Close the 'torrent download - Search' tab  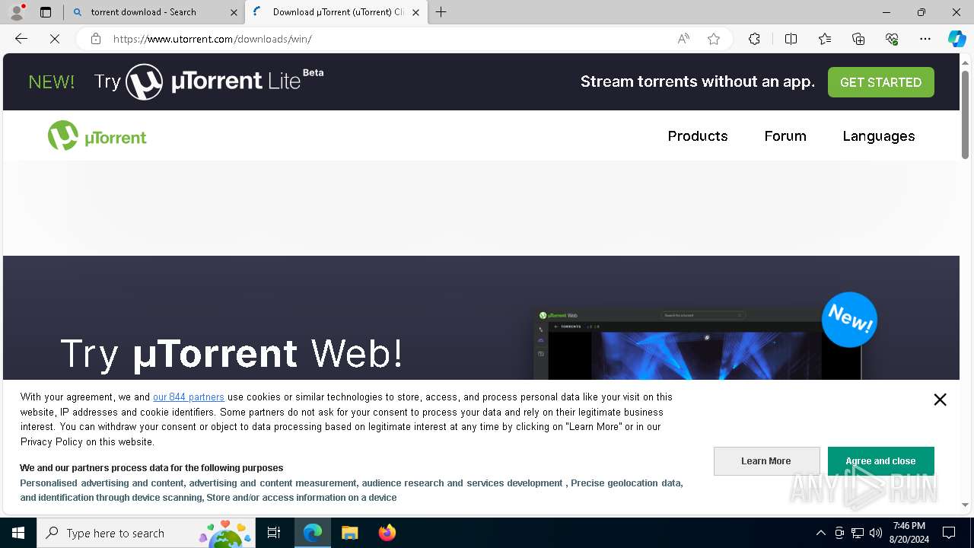click(x=234, y=12)
